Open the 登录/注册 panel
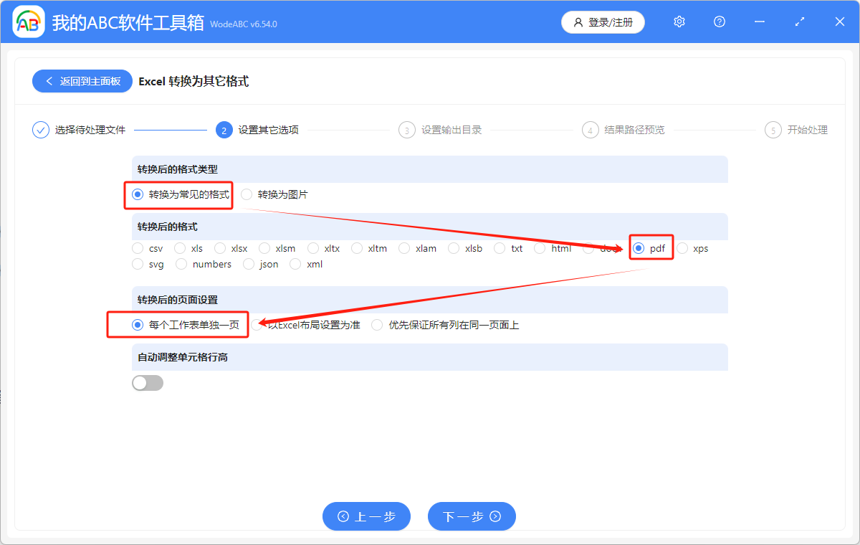 (x=603, y=22)
